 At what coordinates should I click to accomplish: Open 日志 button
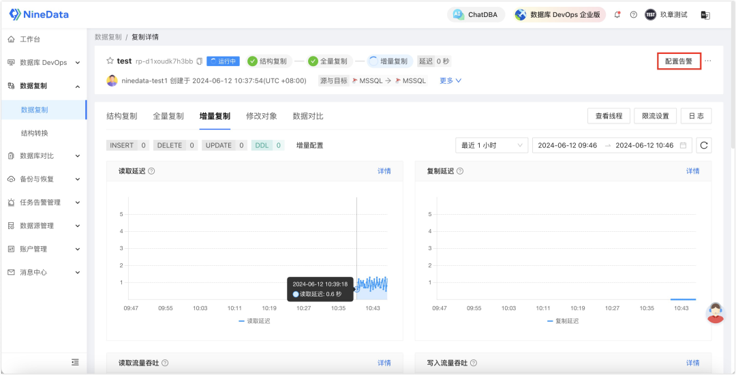(x=696, y=116)
